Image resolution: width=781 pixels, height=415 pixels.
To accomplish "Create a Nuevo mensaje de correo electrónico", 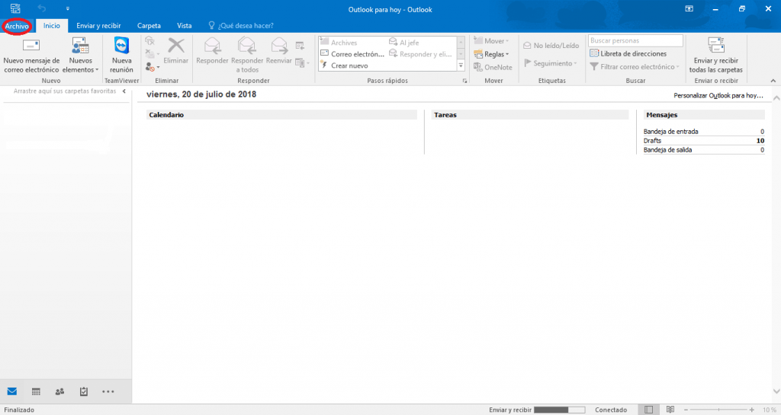I will tap(31, 56).
